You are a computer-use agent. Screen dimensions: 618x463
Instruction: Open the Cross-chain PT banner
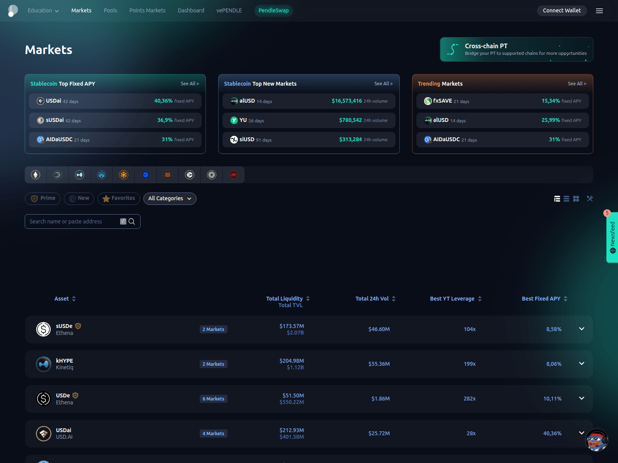coord(516,49)
